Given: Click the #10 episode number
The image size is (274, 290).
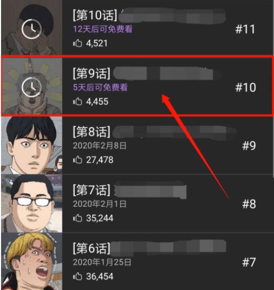Looking at the screenshot, I should click(x=246, y=87).
